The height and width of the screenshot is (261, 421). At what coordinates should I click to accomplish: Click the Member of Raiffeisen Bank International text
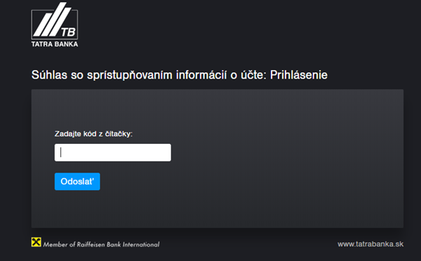click(101, 244)
